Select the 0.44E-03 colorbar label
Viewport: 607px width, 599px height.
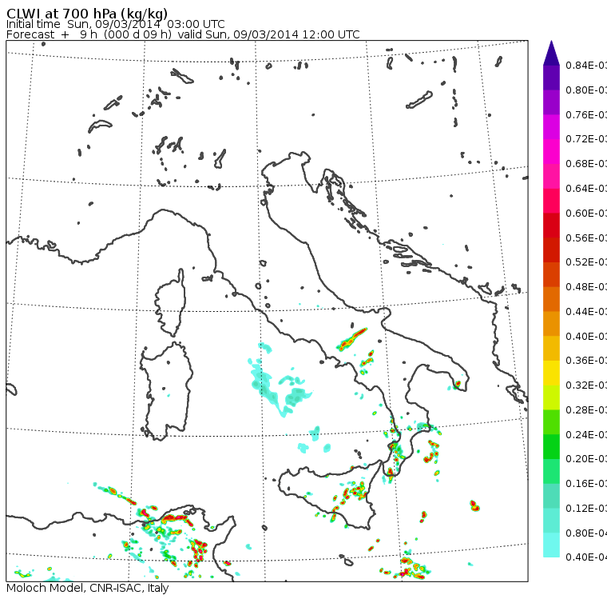click(x=586, y=312)
